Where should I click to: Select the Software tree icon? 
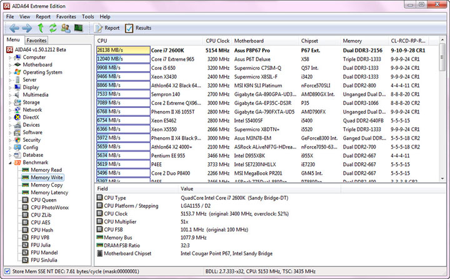coord(17,132)
